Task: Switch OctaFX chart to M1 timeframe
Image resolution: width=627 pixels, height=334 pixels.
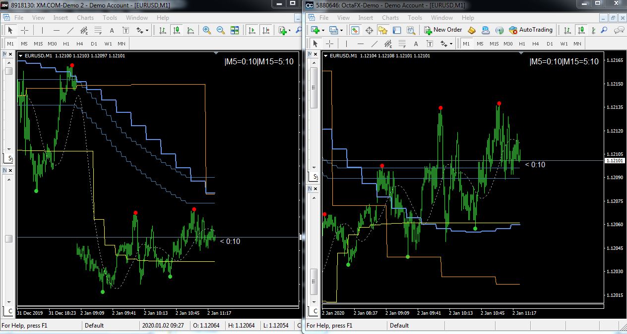Action: coord(466,44)
